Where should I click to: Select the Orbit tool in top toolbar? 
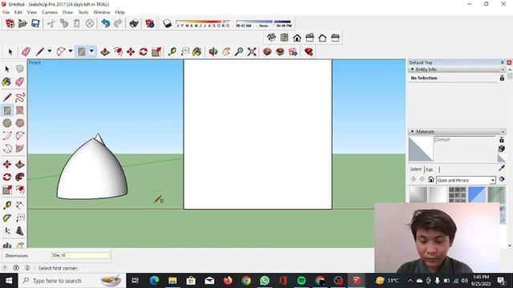pyautogui.click(x=213, y=51)
